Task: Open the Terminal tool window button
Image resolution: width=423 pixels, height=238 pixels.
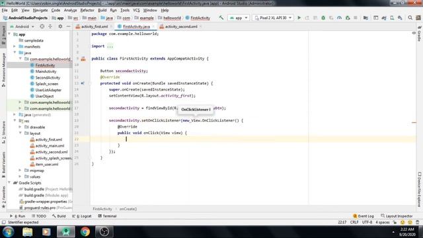Action: pos(107,216)
